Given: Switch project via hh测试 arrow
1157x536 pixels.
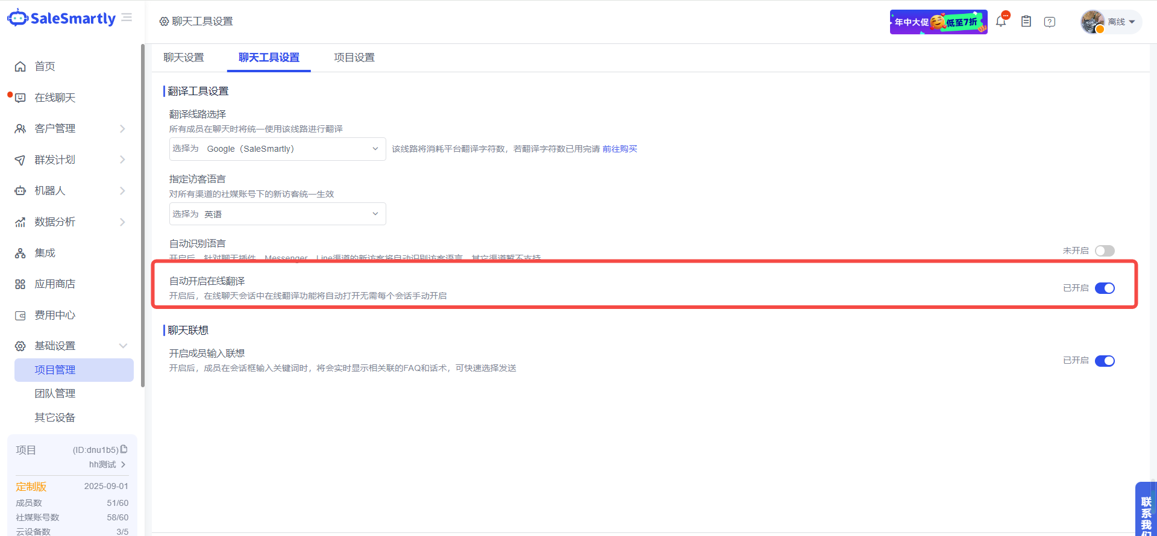Looking at the screenshot, I should [123, 464].
